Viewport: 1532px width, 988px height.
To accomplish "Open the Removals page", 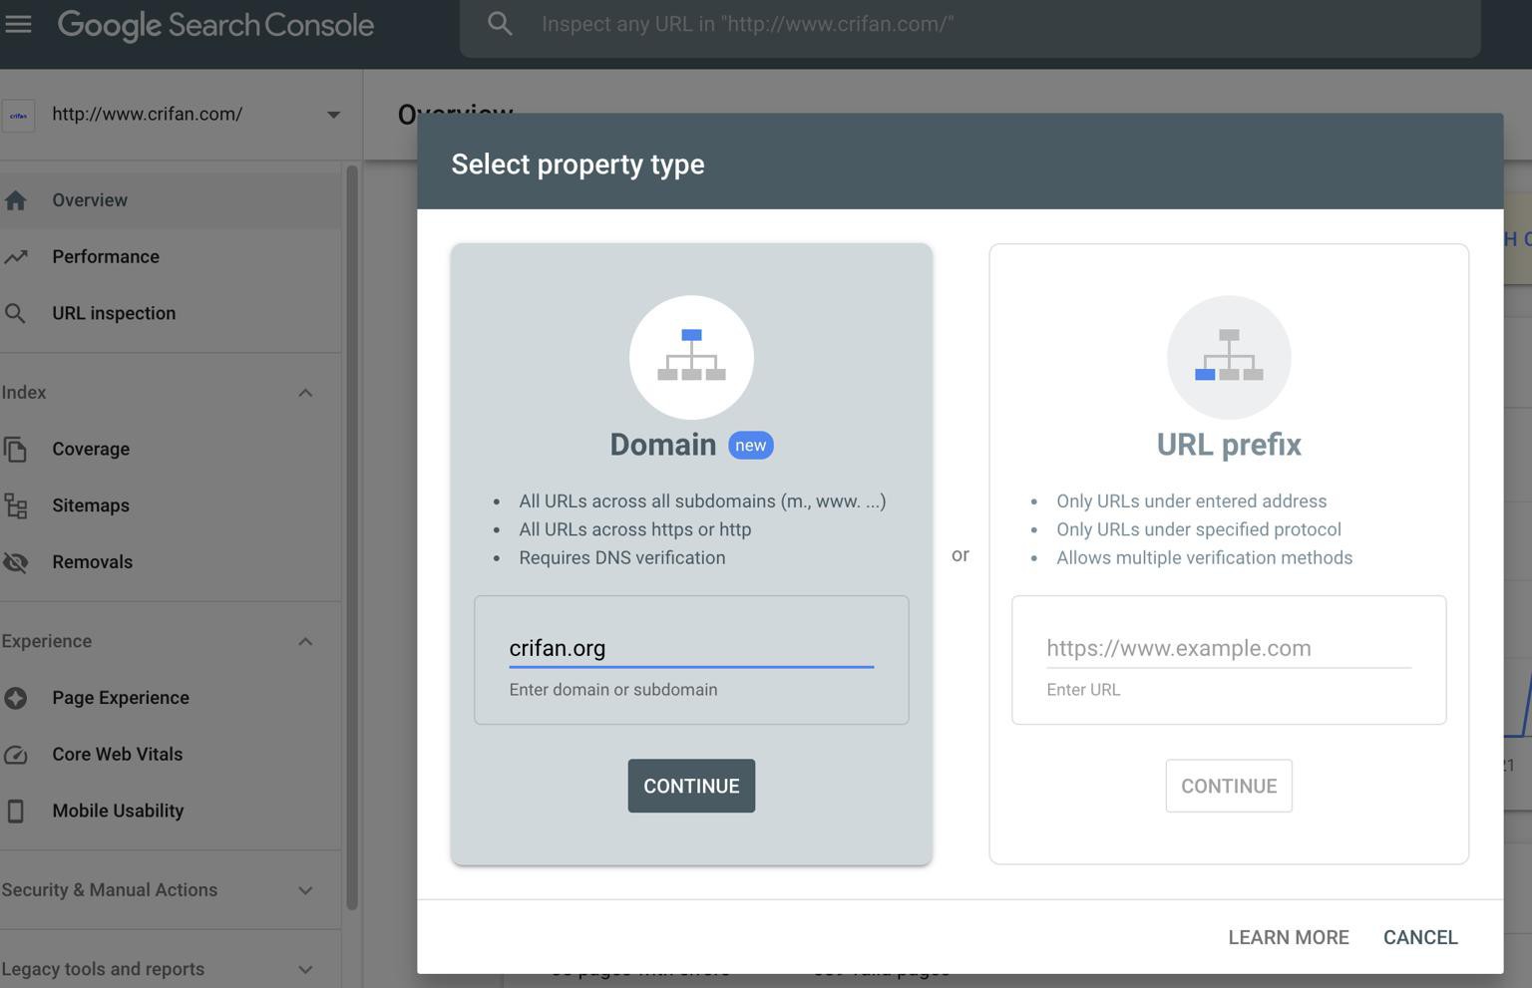I will tap(171, 562).
